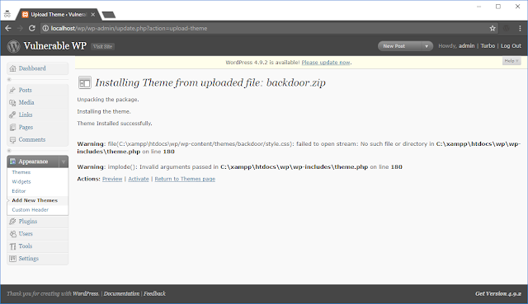Click the Appearance icon in sidebar
This screenshot has height=304, width=528.
[13, 161]
